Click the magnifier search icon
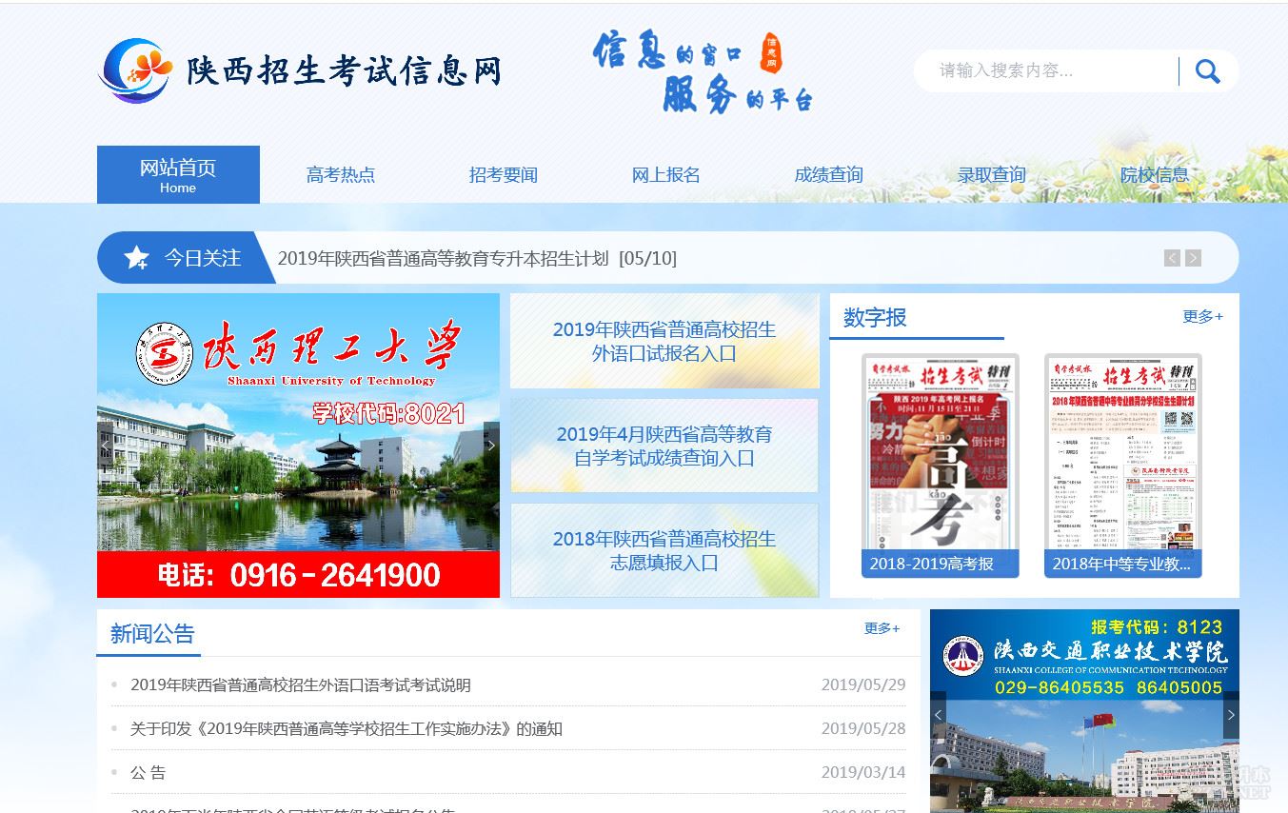The height and width of the screenshot is (813, 1288). pos(1207,71)
